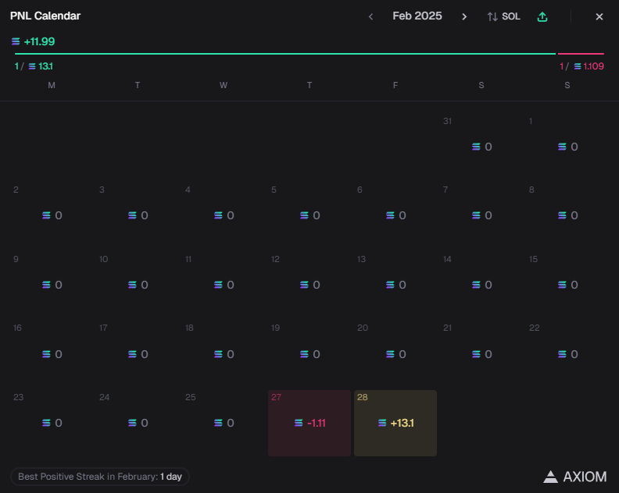
Task: Click the Best Positive Streak badge
Action: 100,477
